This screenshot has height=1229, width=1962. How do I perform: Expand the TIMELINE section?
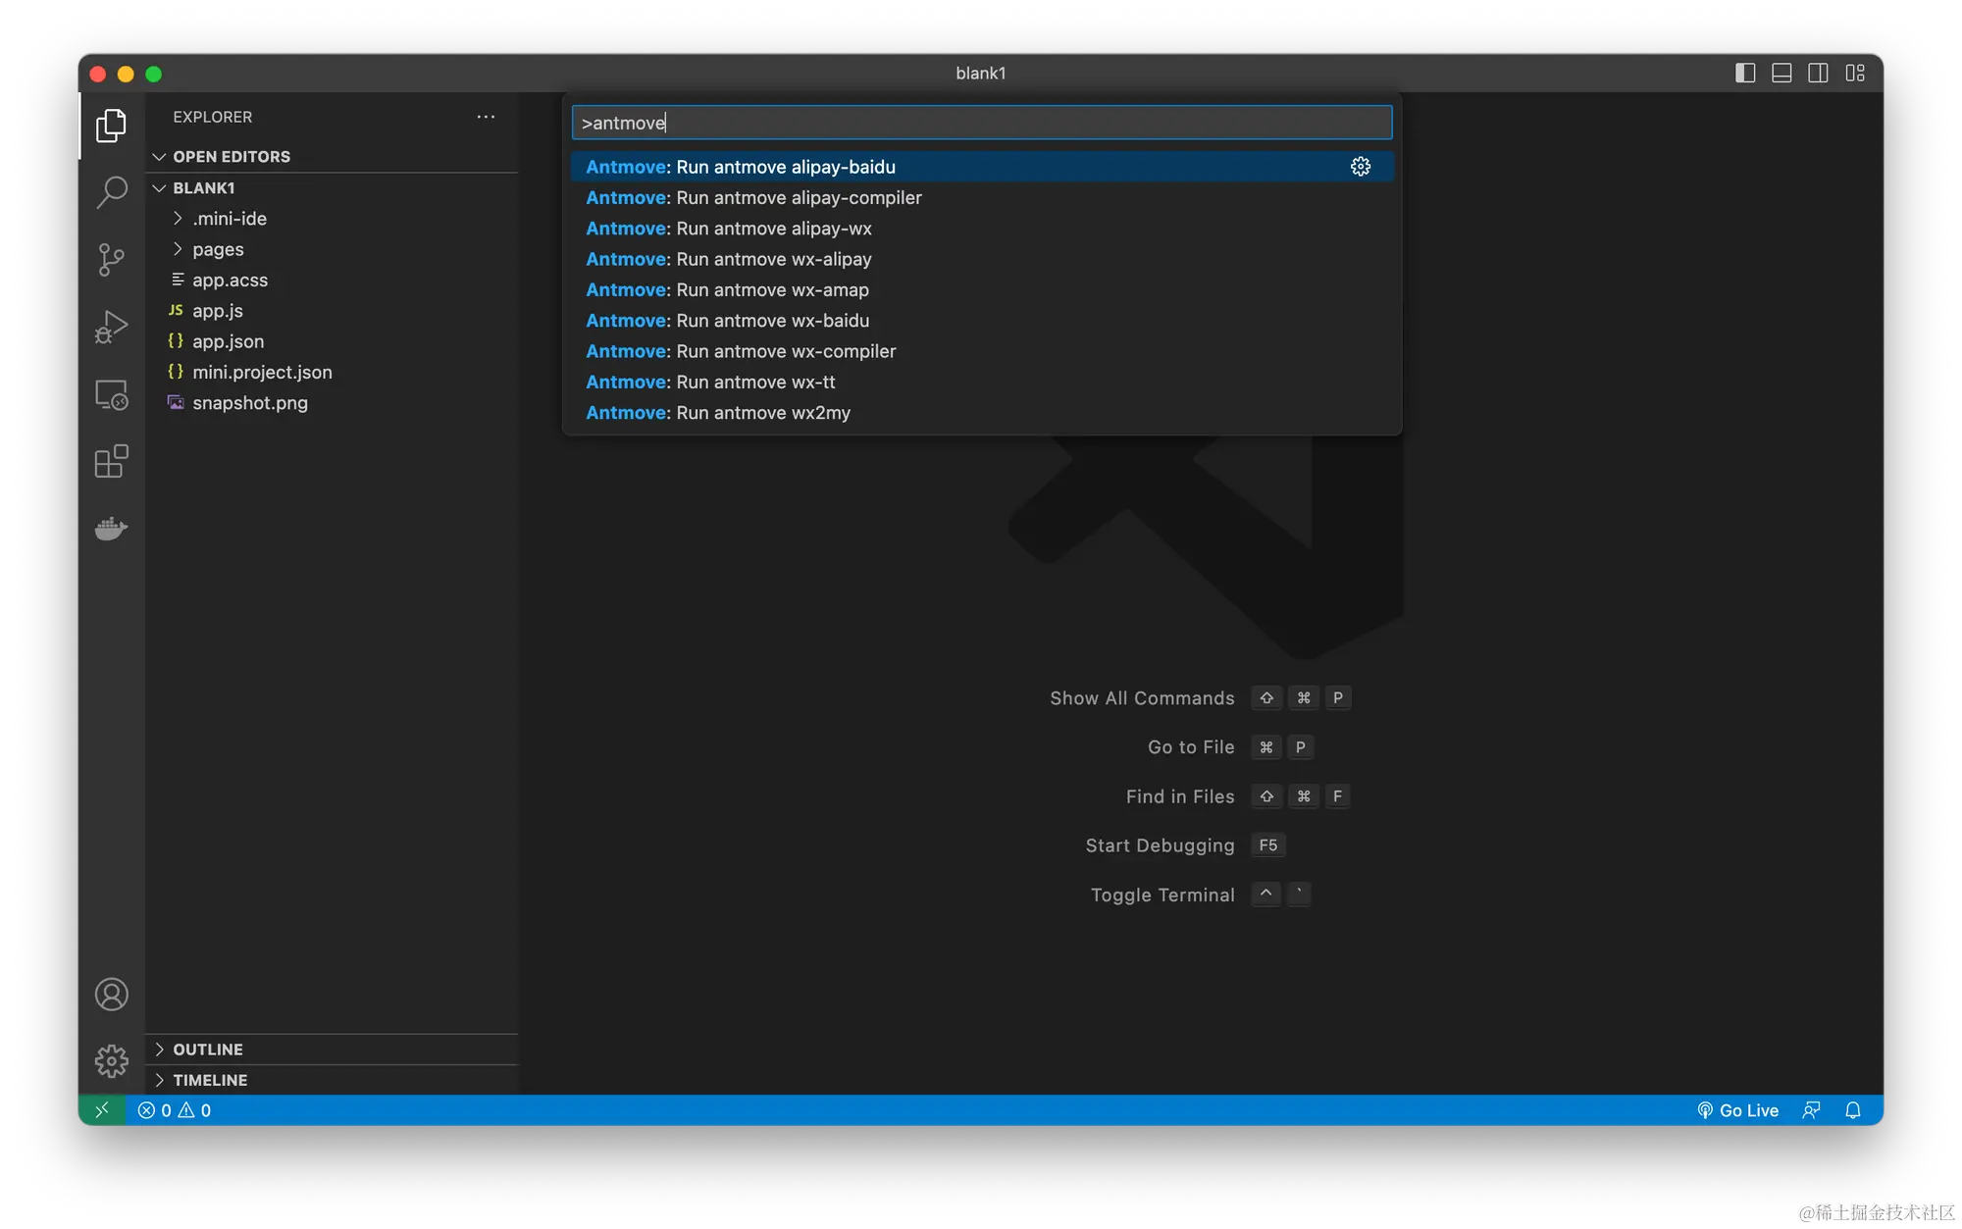pyautogui.click(x=210, y=1080)
